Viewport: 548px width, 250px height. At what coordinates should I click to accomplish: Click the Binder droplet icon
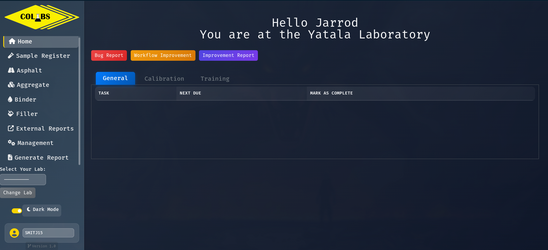point(10,99)
